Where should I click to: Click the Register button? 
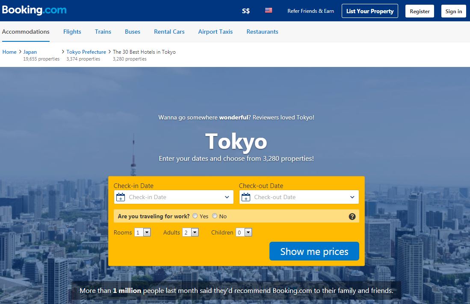pos(420,12)
